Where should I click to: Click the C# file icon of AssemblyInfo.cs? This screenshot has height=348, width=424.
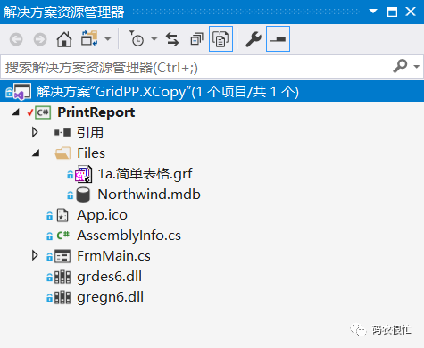coord(63,236)
